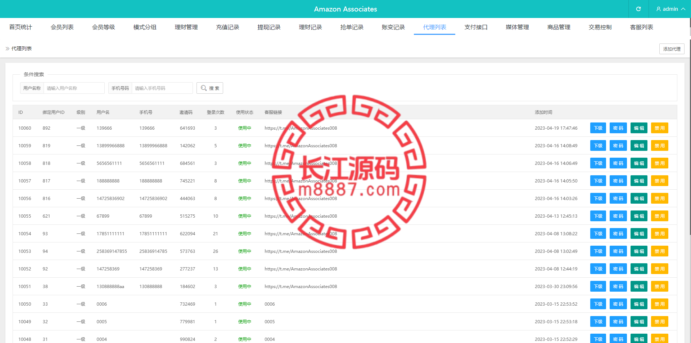Click the 添加代理 button
691x343 pixels.
[x=672, y=49]
